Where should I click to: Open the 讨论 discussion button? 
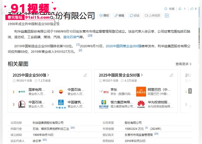pos(134,16)
